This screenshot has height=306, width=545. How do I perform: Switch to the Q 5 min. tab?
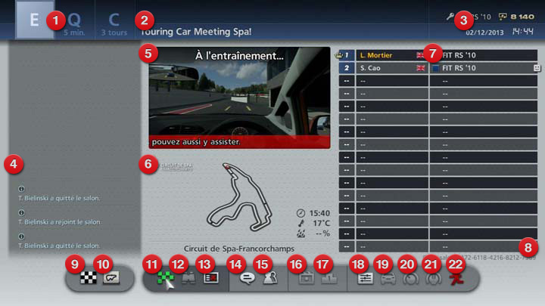pyautogui.click(x=74, y=20)
